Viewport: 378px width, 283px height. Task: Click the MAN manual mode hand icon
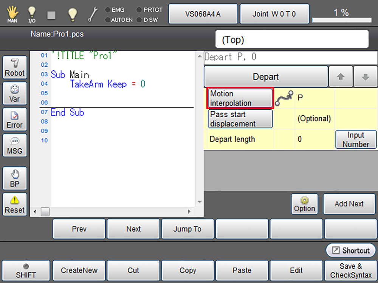[x=12, y=14]
